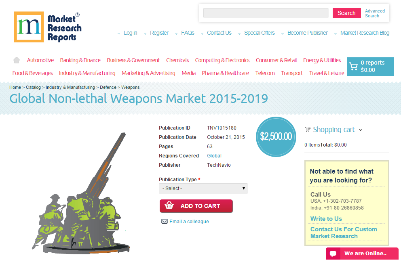Open Contact Us For Custom Market Research

click(344, 233)
